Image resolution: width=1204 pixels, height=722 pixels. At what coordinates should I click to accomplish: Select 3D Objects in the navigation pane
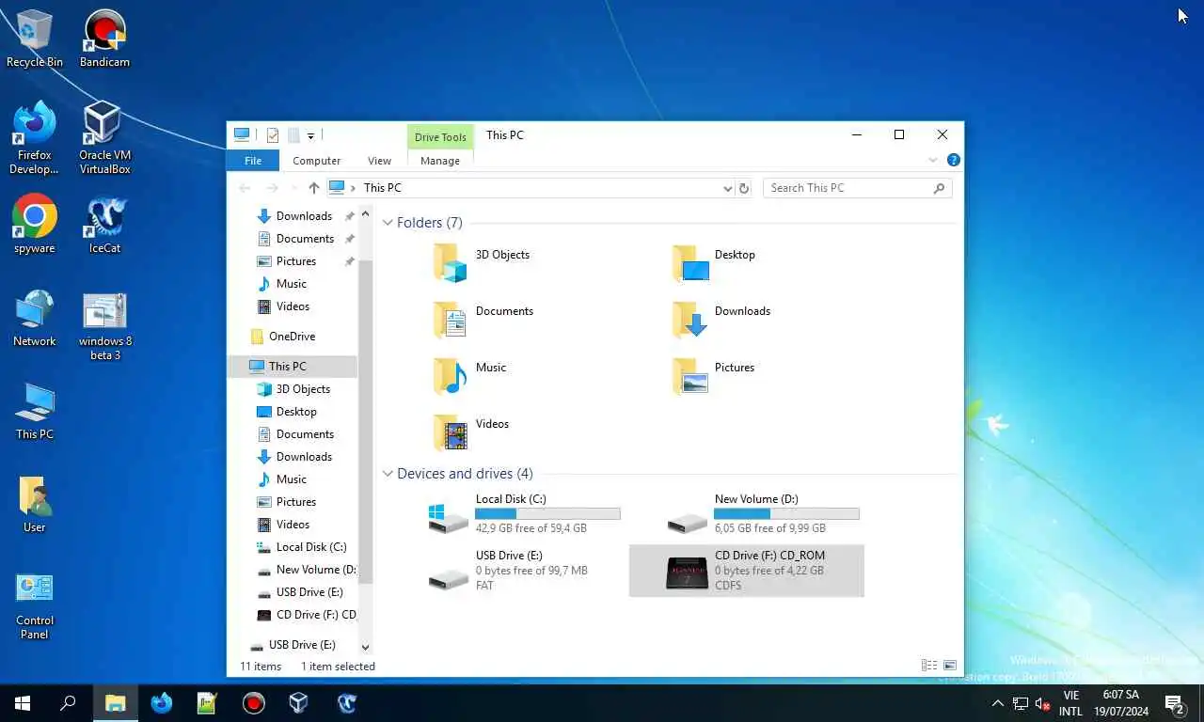tap(303, 389)
